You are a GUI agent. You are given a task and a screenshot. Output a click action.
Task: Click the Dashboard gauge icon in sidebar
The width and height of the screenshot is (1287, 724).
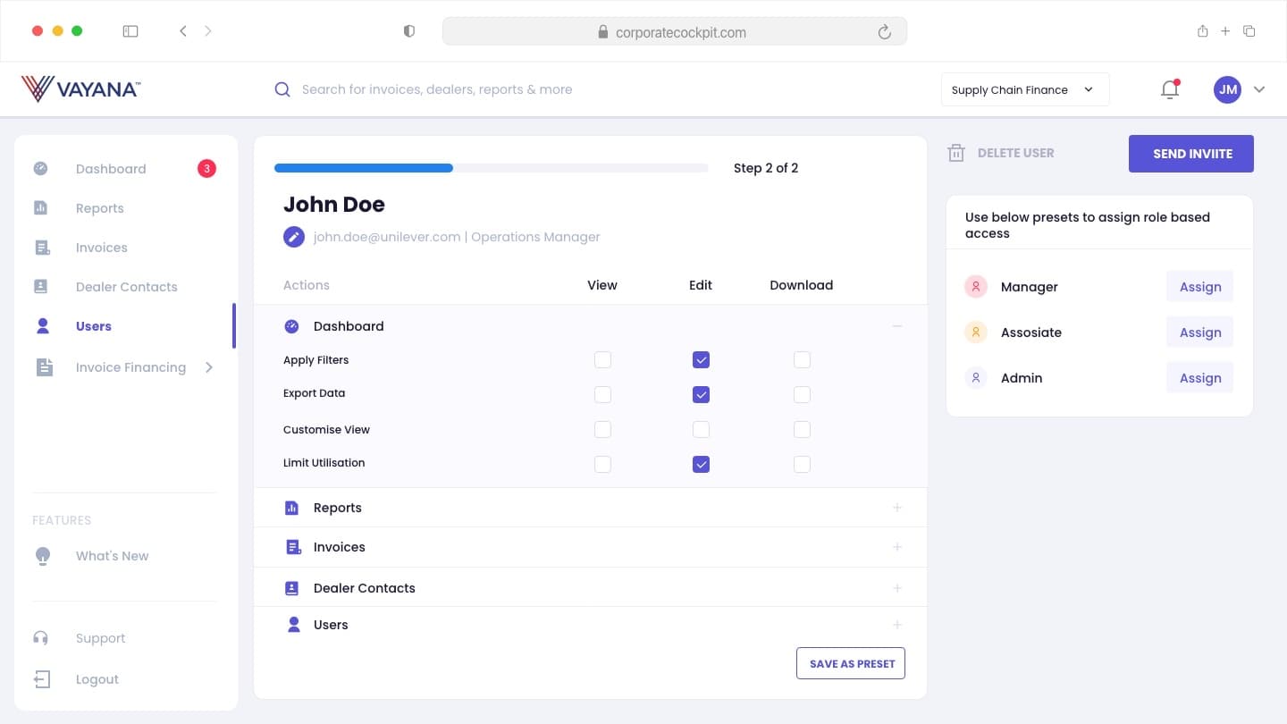click(x=41, y=169)
